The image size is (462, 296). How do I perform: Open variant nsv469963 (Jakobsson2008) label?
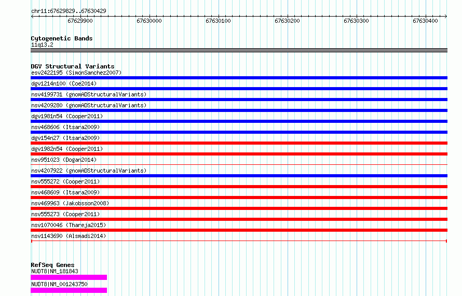point(70,203)
